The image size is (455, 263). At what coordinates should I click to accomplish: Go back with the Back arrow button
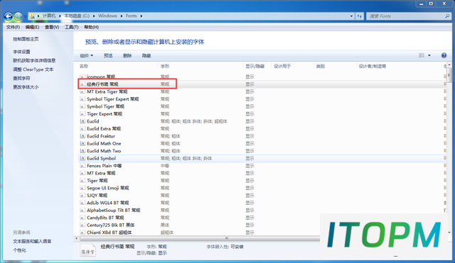[x=9, y=16]
